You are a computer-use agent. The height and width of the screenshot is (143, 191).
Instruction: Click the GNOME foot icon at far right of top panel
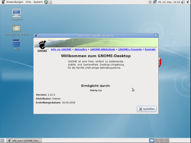188,2
